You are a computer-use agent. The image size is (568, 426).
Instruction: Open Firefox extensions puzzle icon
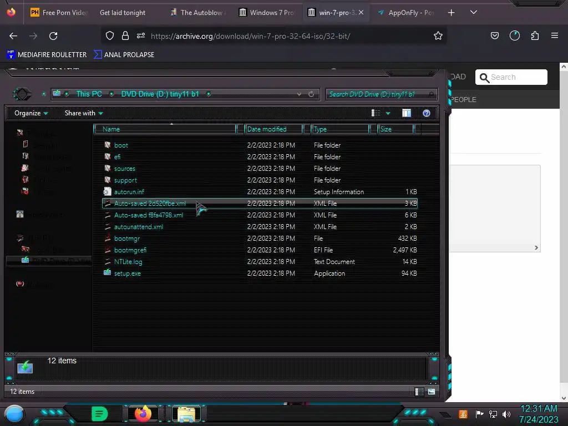[535, 35]
